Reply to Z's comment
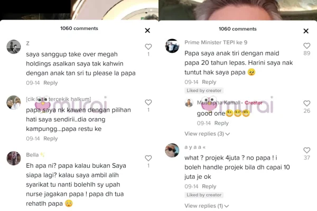 click(51, 83)
